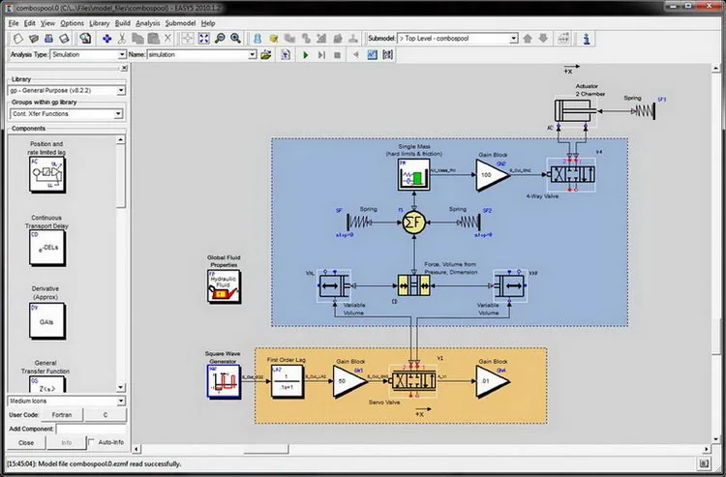Open the plot results chart icon
This screenshot has height=477, width=726.
pos(372,55)
